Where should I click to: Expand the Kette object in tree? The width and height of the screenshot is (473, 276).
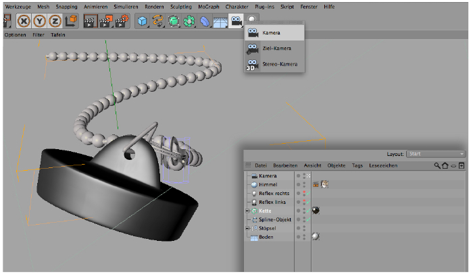pyautogui.click(x=247, y=211)
